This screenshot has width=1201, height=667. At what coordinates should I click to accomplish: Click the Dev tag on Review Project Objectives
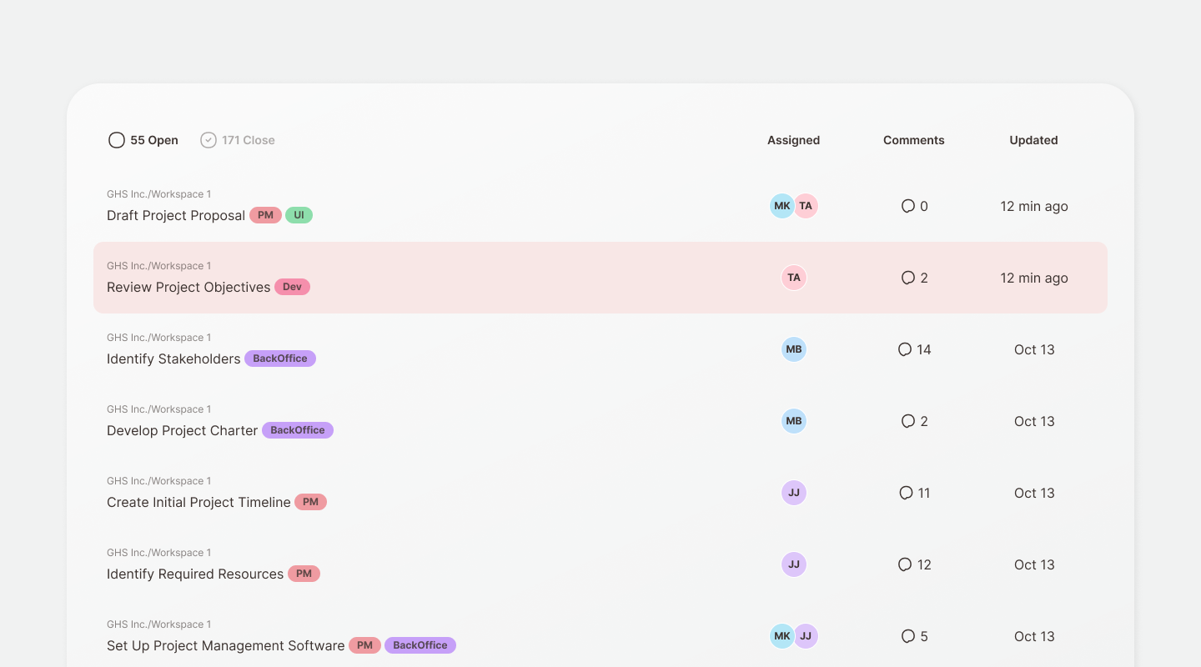click(x=292, y=287)
